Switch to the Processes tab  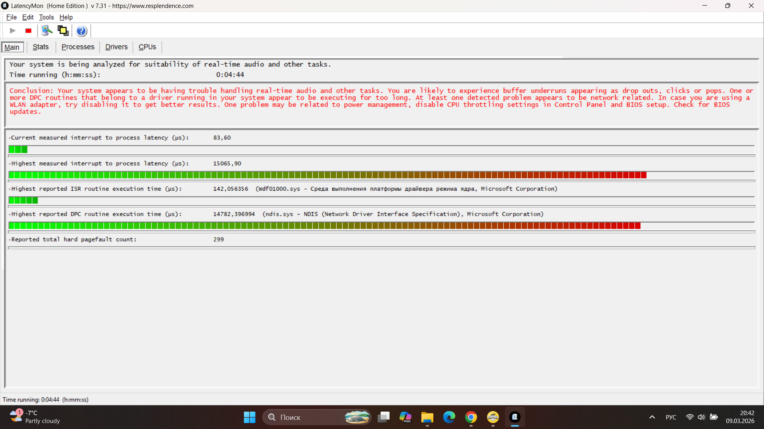78,47
